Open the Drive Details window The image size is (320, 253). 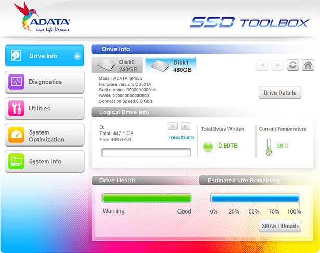pyautogui.click(x=279, y=93)
